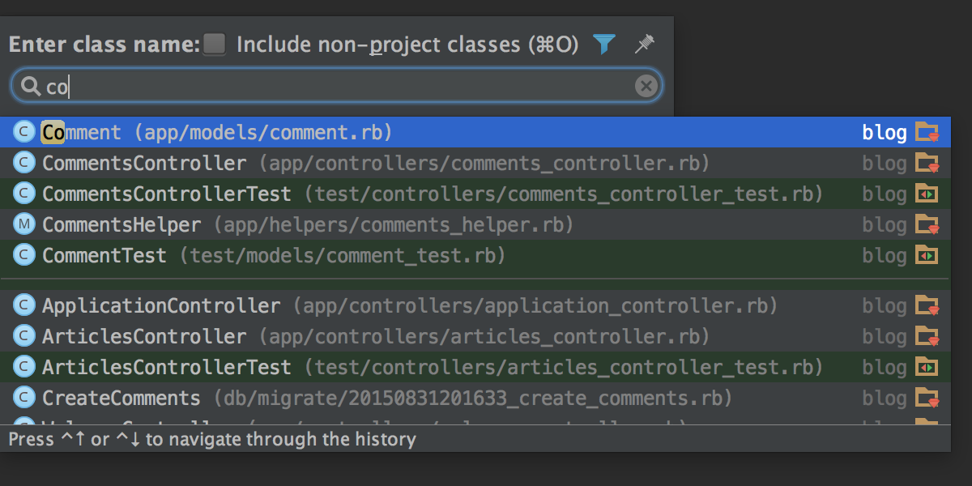Image resolution: width=972 pixels, height=486 pixels.
Task: Choose ArticlesControllerTest entry
Action: (x=475, y=367)
